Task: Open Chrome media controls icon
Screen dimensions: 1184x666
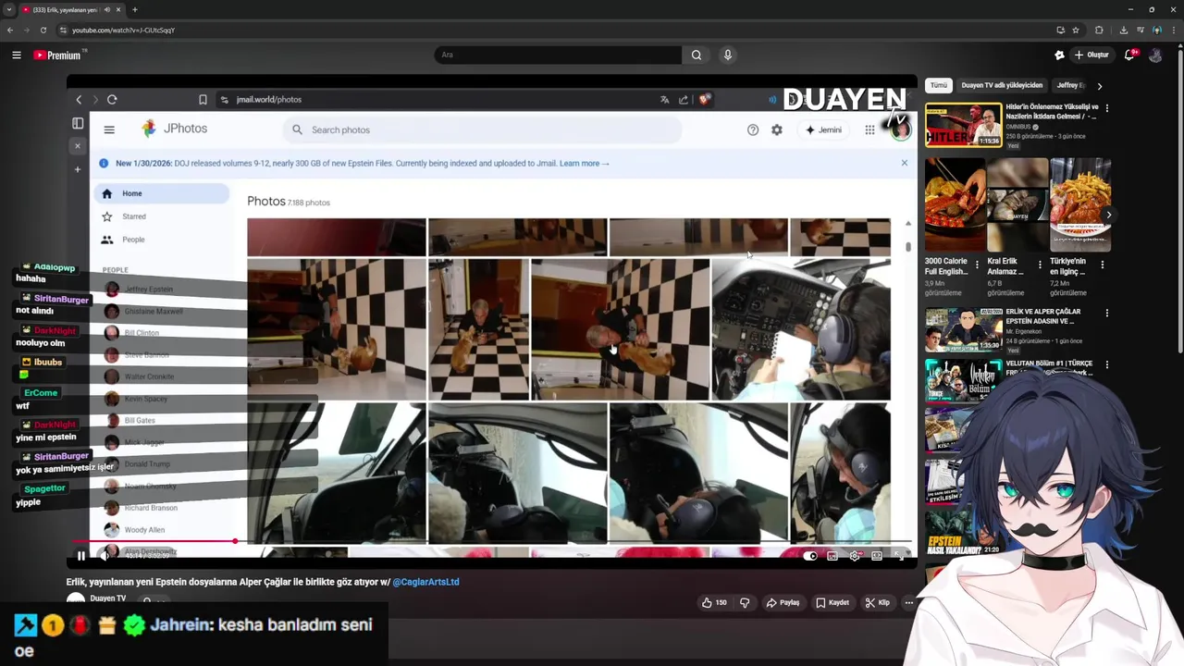Action: coord(1140,30)
